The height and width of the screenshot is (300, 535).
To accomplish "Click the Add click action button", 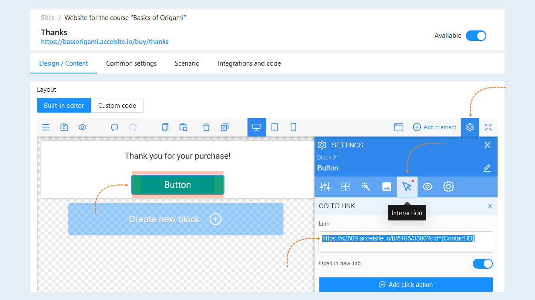I will coord(406,285).
